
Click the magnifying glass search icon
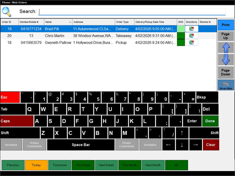coord(7,12)
